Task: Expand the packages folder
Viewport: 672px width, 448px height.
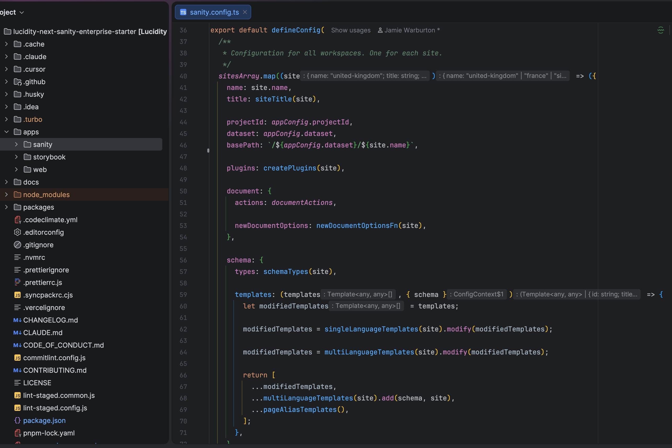Action: 6,207
